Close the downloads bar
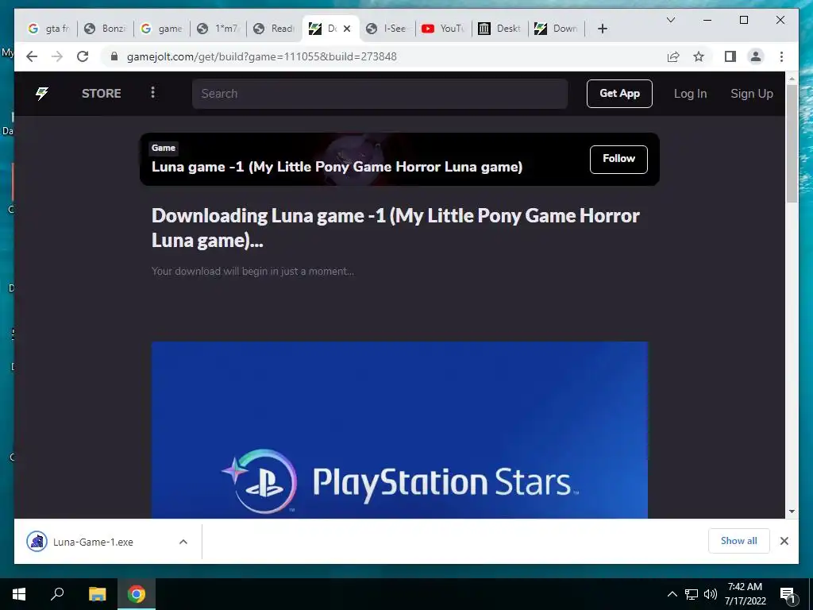The width and height of the screenshot is (813, 610). pyautogui.click(x=784, y=541)
